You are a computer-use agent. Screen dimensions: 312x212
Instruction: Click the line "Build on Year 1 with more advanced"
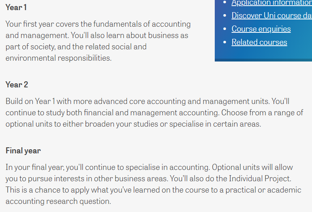click(147, 101)
